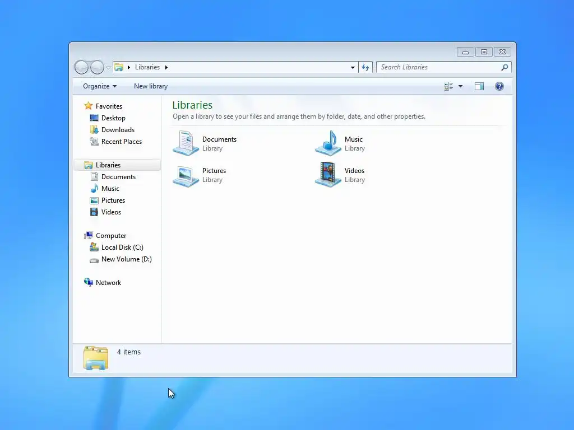The image size is (574, 430).
Task: Click the large Libraries folder icon in details pane
Action: point(95,358)
